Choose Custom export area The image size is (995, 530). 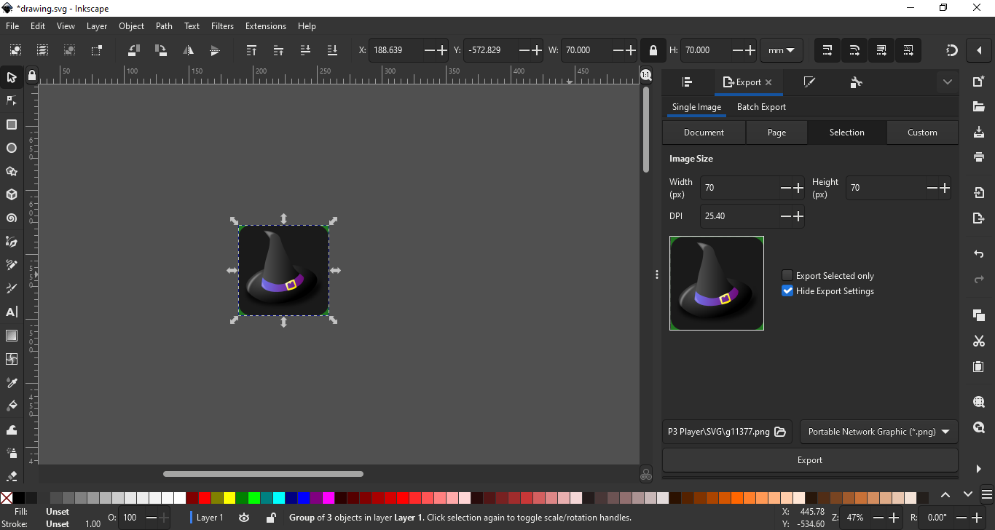tap(922, 132)
